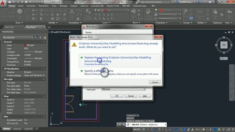
Task: Toggle snap mode in status bar
Action: (148, 129)
